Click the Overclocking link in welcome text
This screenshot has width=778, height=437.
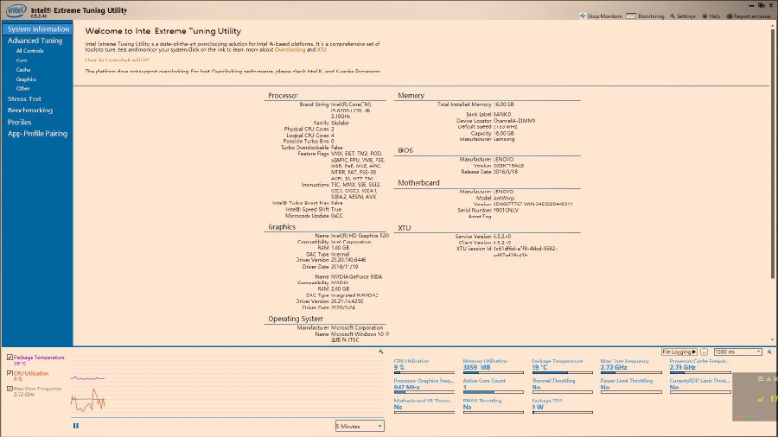[x=290, y=49]
